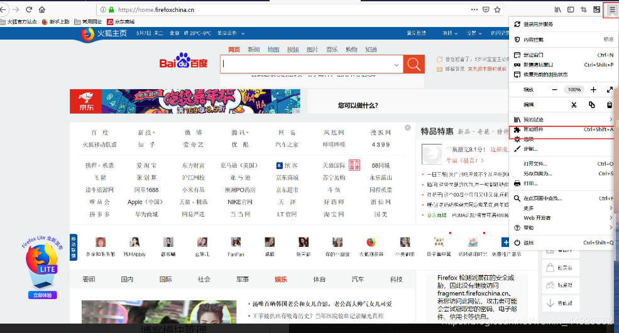Expand 我的足迹 submenu
The height and width of the screenshot is (333, 619).
[x=563, y=119]
